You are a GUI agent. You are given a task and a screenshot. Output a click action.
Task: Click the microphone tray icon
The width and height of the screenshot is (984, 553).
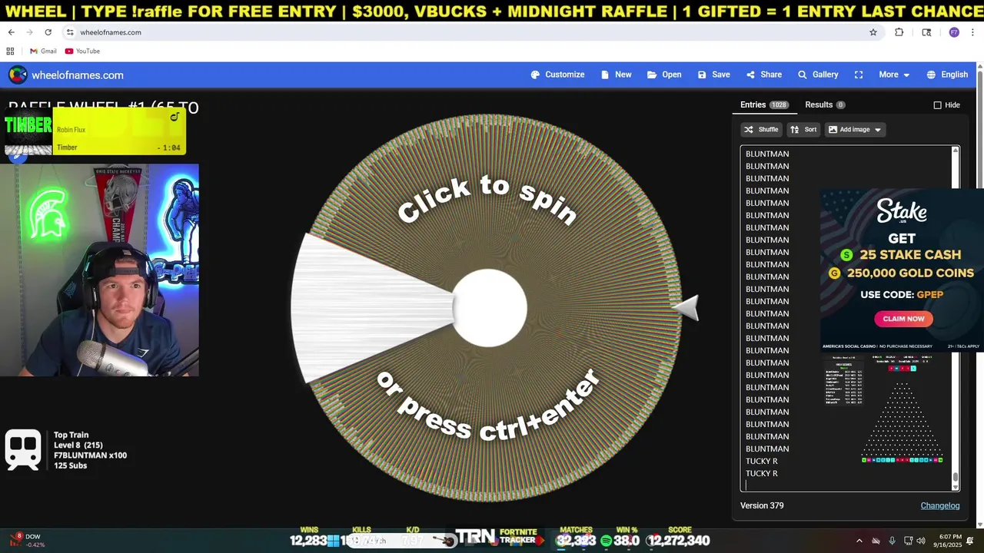(892, 541)
